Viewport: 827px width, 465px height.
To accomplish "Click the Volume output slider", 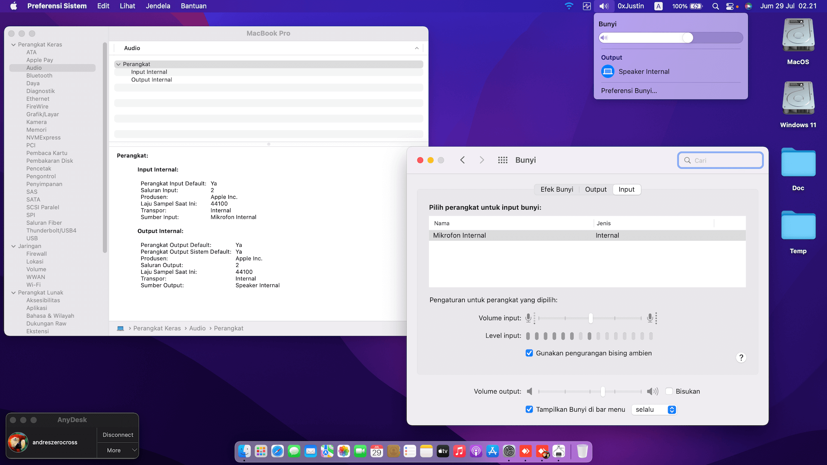I will tap(590, 391).
